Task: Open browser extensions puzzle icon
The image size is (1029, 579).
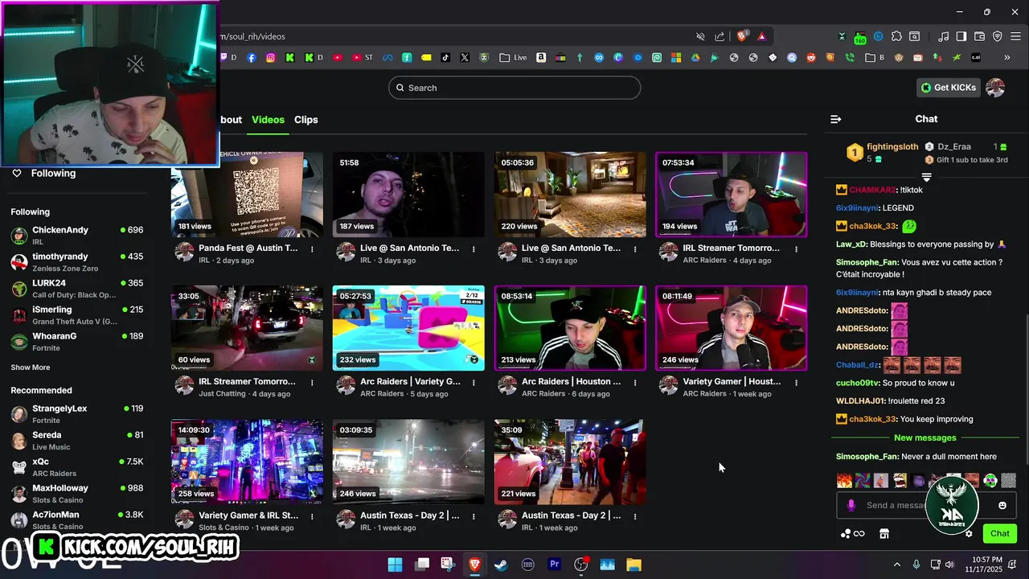Action: (896, 36)
